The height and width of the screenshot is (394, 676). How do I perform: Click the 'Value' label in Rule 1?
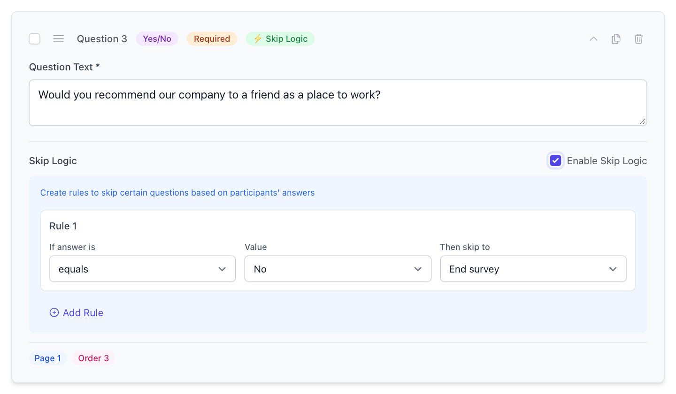tap(255, 247)
